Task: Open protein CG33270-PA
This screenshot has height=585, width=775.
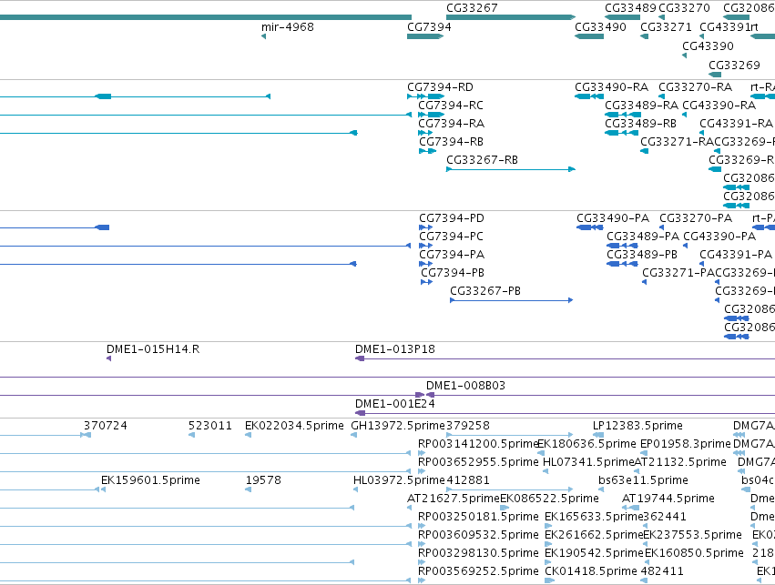Action: coord(696,218)
